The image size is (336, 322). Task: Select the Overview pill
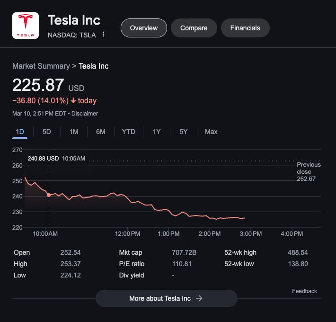(x=144, y=28)
